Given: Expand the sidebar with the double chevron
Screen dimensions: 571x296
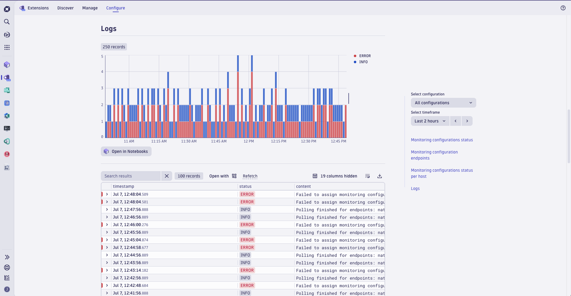Looking at the screenshot, I should (x=6, y=257).
